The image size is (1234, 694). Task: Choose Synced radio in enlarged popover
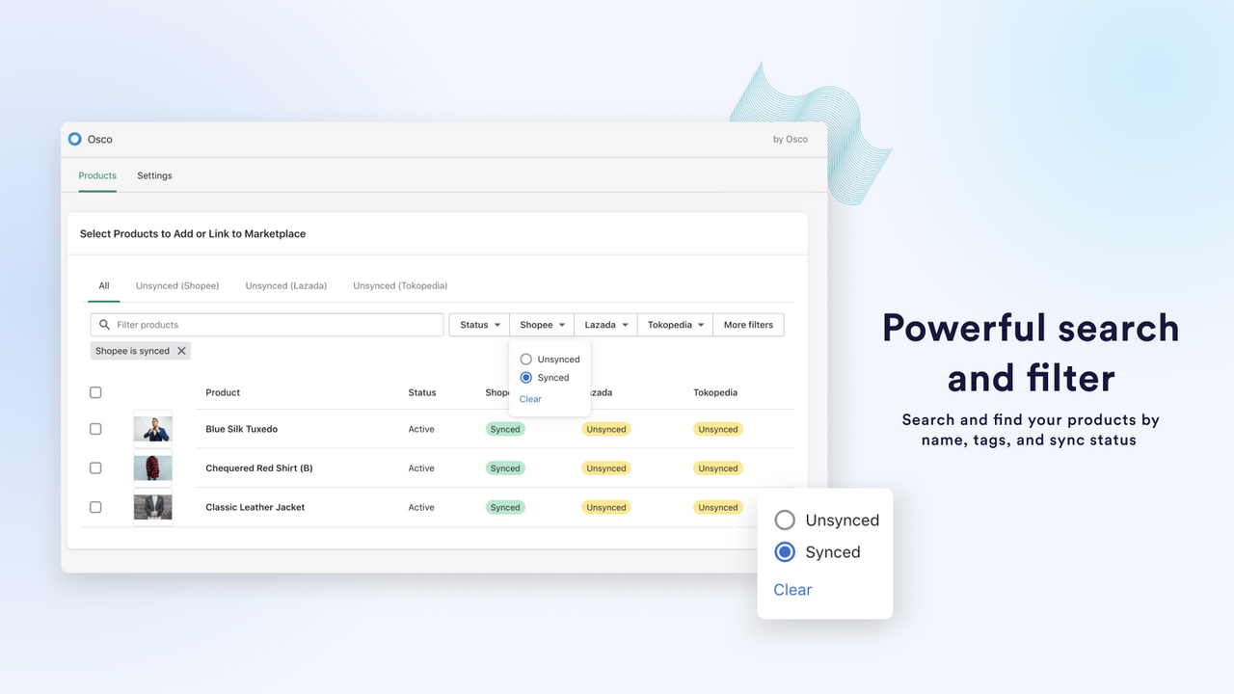point(785,552)
